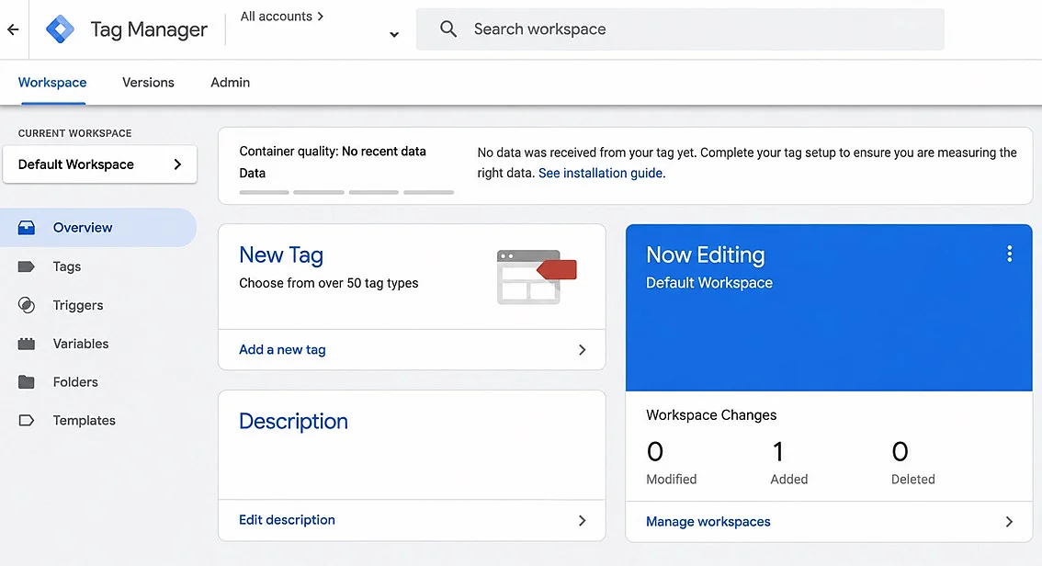Viewport: 1042px width, 566px height.
Task: Click the Manage workspaces link
Action: tap(708, 522)
